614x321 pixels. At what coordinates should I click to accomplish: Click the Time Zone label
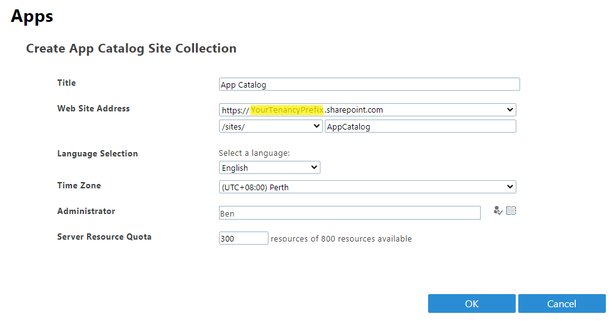pos(79,185)
